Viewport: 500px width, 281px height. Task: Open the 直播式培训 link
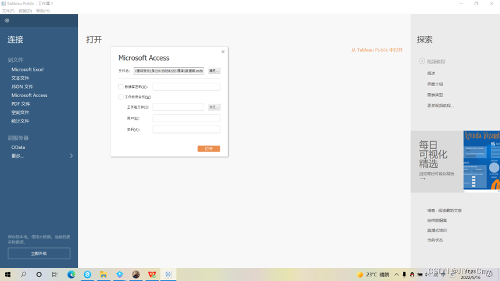[x=437, y=230]
